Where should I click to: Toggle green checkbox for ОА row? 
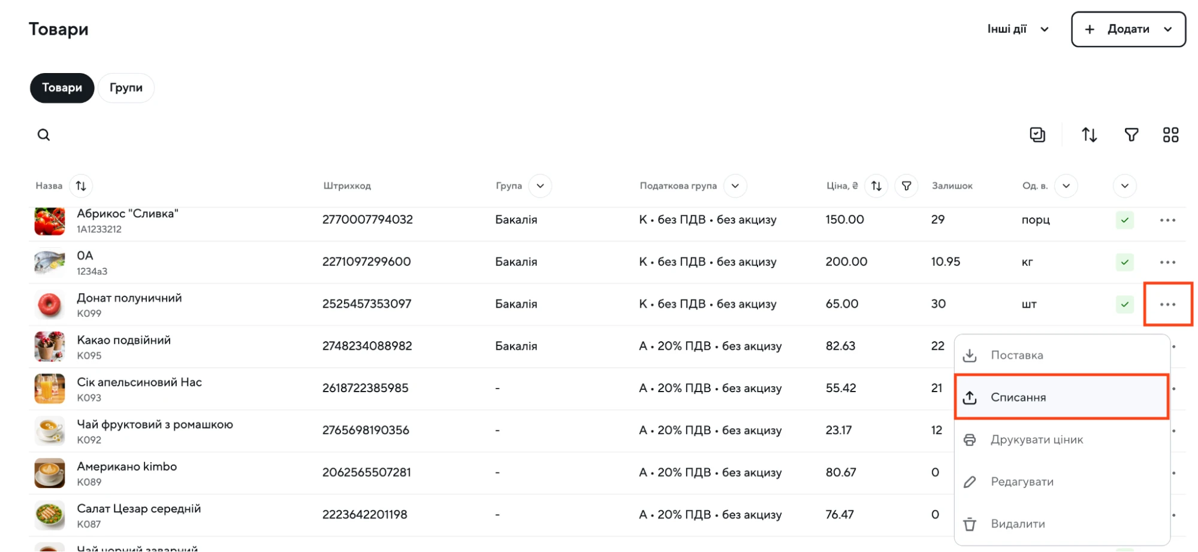(x=1125, y=262)
